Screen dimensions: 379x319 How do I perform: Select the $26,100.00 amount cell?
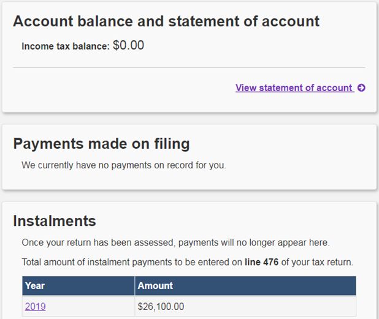pyautogui.click(x=161, y=306)
